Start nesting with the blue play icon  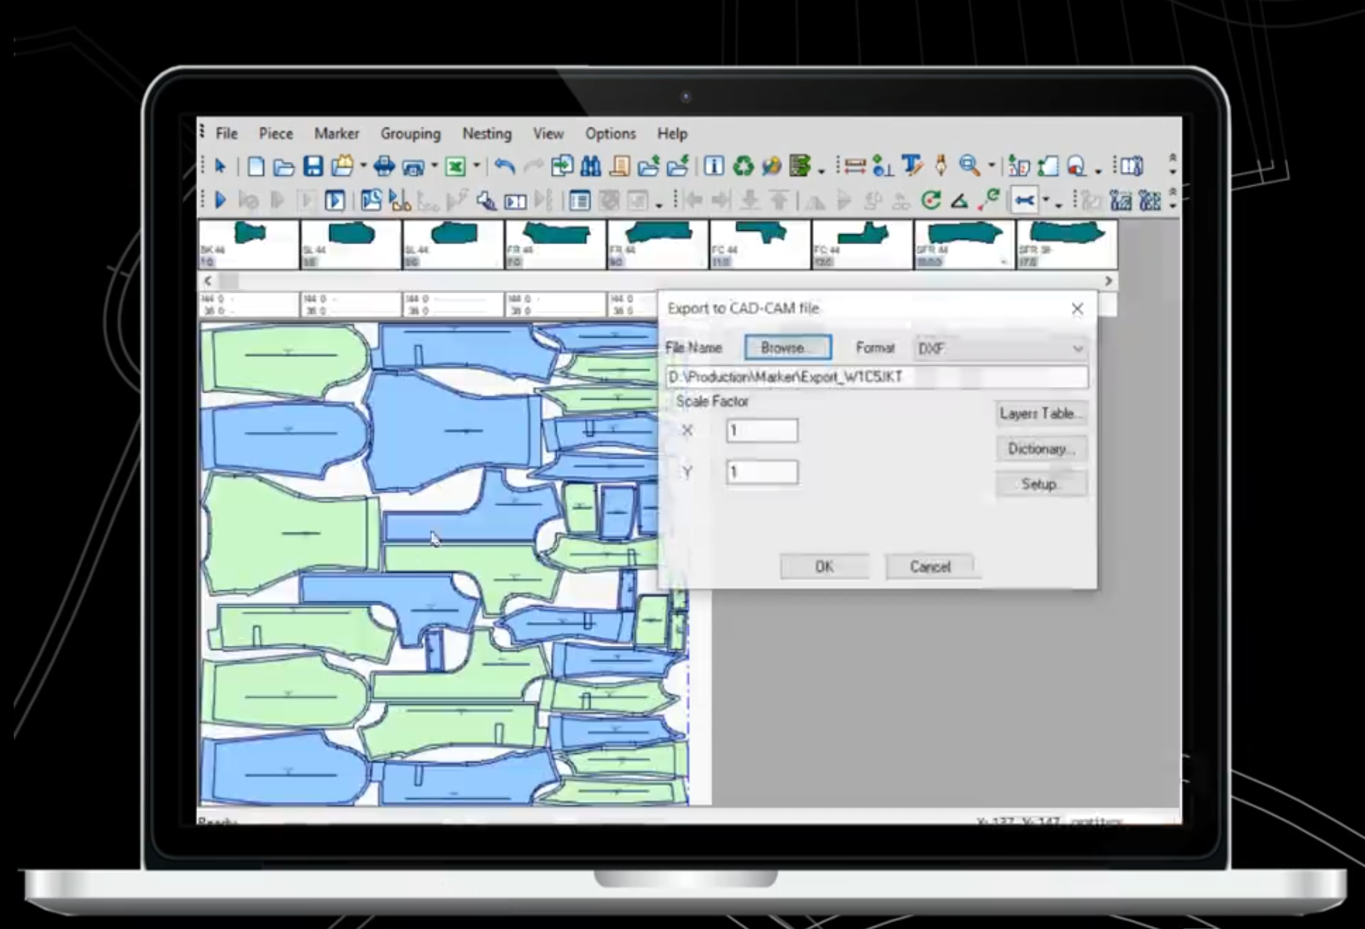pyautogui.click(x=220, y=201)
